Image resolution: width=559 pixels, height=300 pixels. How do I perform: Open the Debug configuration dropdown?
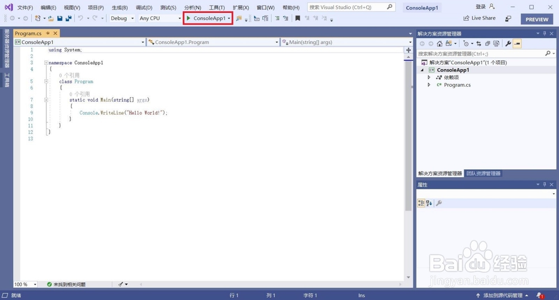coord(122,18)
